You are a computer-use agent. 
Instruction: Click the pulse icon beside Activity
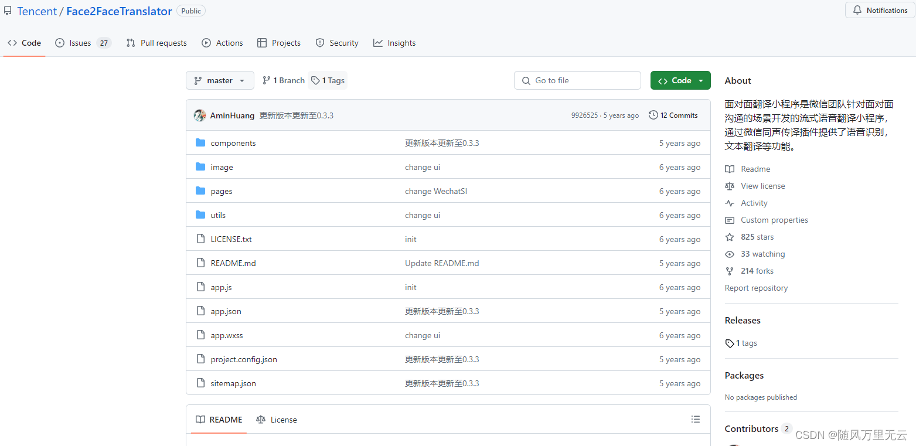tap(730, 203)
